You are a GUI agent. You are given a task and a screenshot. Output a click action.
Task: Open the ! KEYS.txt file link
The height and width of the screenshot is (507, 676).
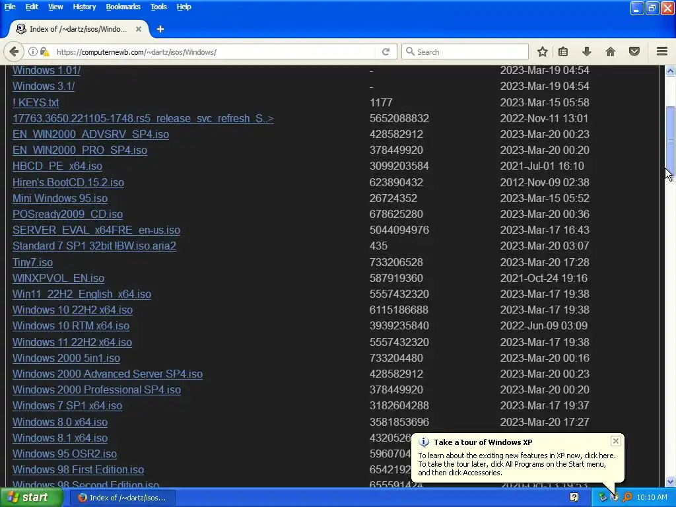[x=36, y=102]
